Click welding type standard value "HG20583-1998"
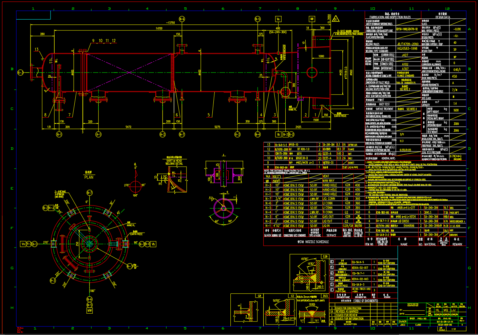This screenshot has height=335, width=478. point(407,48)
